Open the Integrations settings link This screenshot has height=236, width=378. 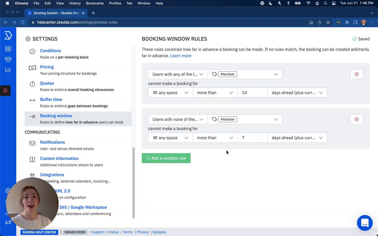52,175
